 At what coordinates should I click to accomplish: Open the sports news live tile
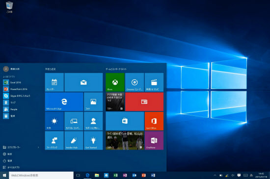click(x=125, y=140)
